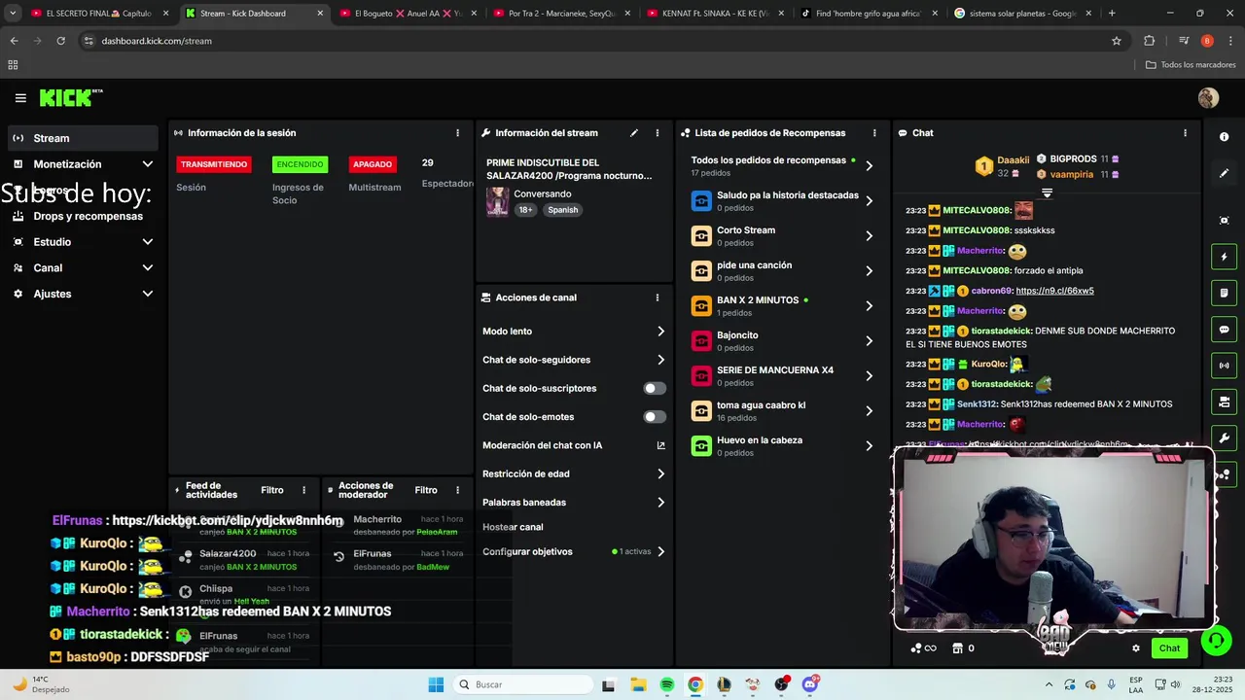Open Acciones de moderador options menu

point(457,490)
